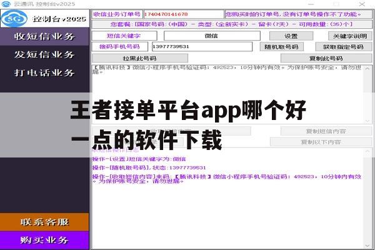Viewport: 375px width, 250px height.
Task: Click the 联系客服 button
Action: tap(44, 222)
